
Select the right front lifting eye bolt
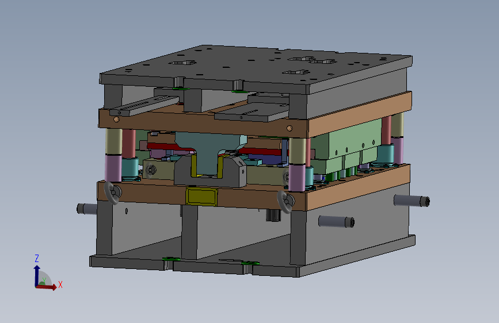pyautogui.click(x=285, y=202)
